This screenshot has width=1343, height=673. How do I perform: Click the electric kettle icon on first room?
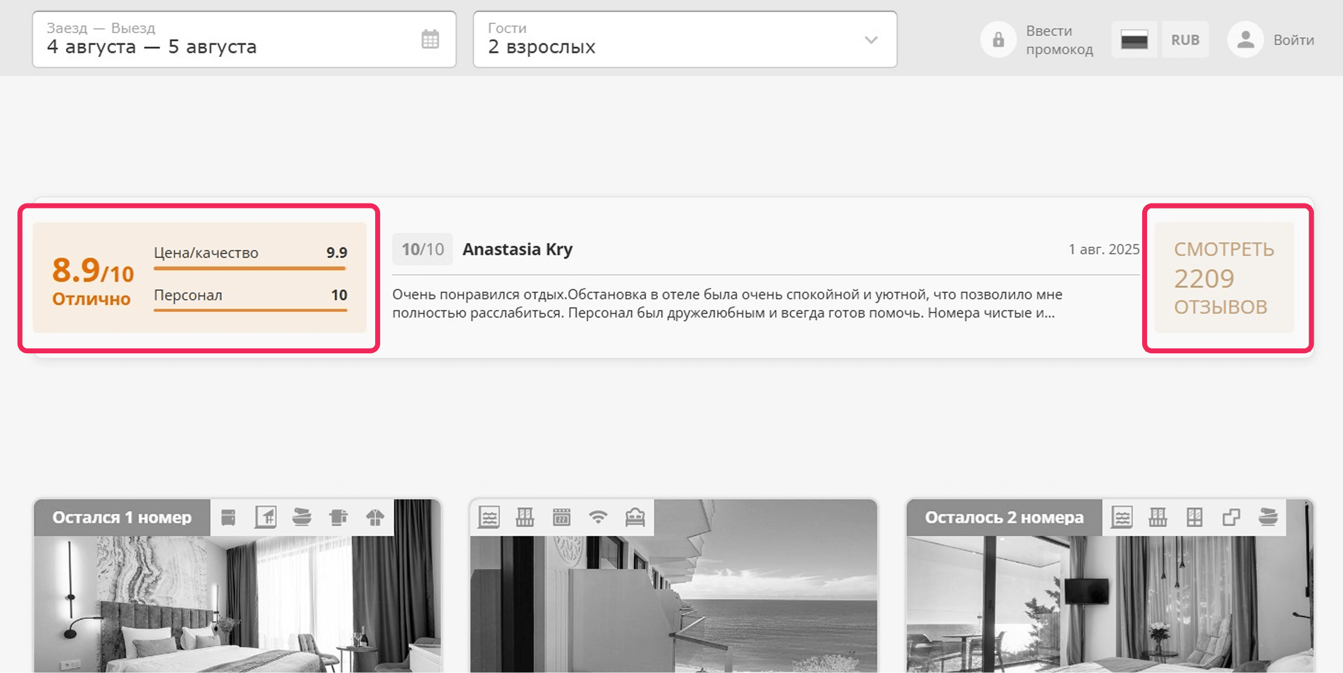338,518
